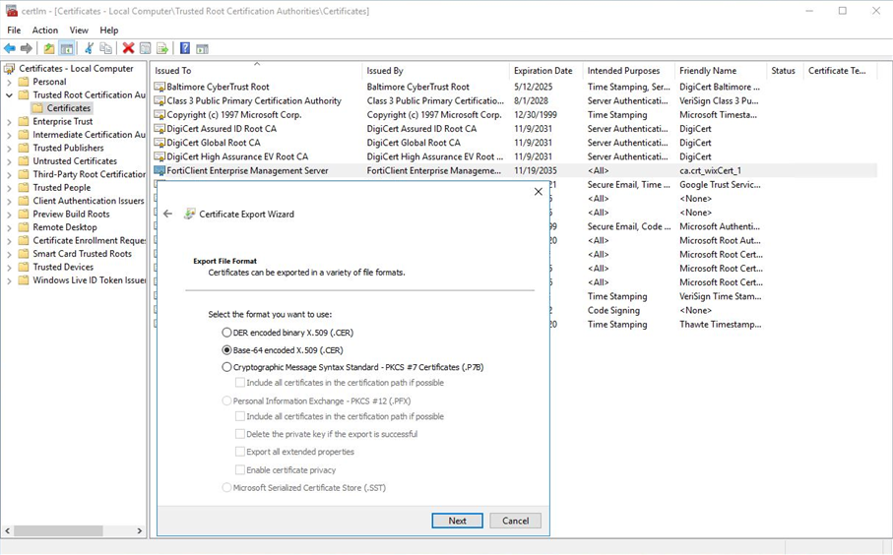Expand the Untrusted Certificates node
The width and height of the screenshot is (893, 555).
click(x=9, y=161)
